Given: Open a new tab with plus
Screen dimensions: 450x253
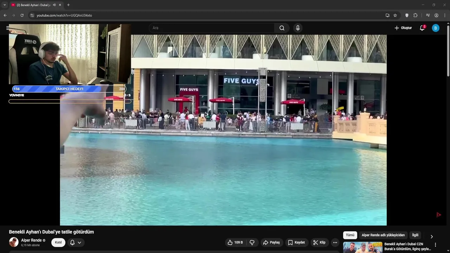Looking at the screenshot, I should pyautogui.click(x=68, y=5).
